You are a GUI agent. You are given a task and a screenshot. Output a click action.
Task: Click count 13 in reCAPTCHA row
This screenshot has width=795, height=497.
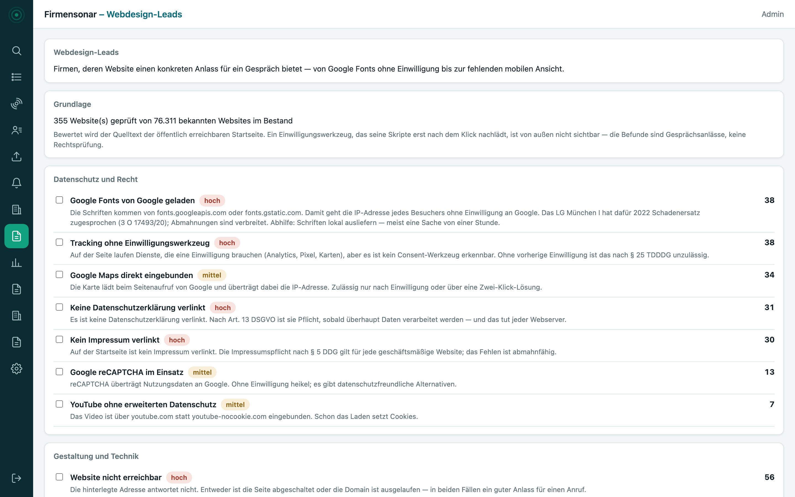click(769, 372)
